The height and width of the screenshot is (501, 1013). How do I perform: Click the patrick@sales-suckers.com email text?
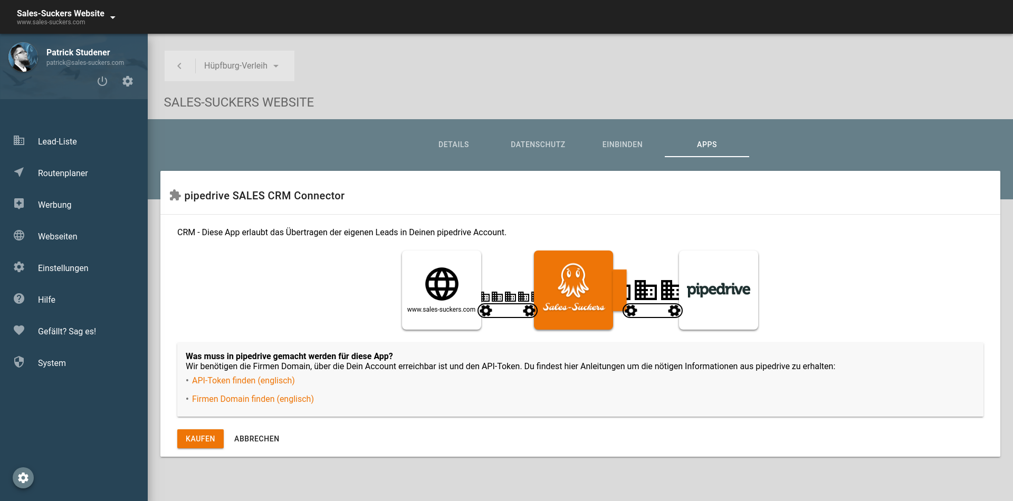click(x=85, y=63)
